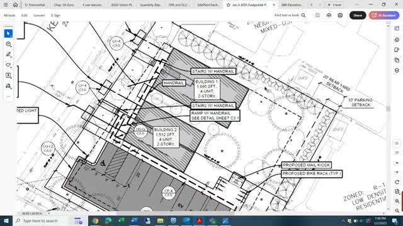The height and width of the screenshot is (226, 403).
Task: Click the current page number box 25
Action: point(397,143)
